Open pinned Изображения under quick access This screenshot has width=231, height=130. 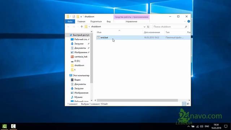[x=80, y=52]
